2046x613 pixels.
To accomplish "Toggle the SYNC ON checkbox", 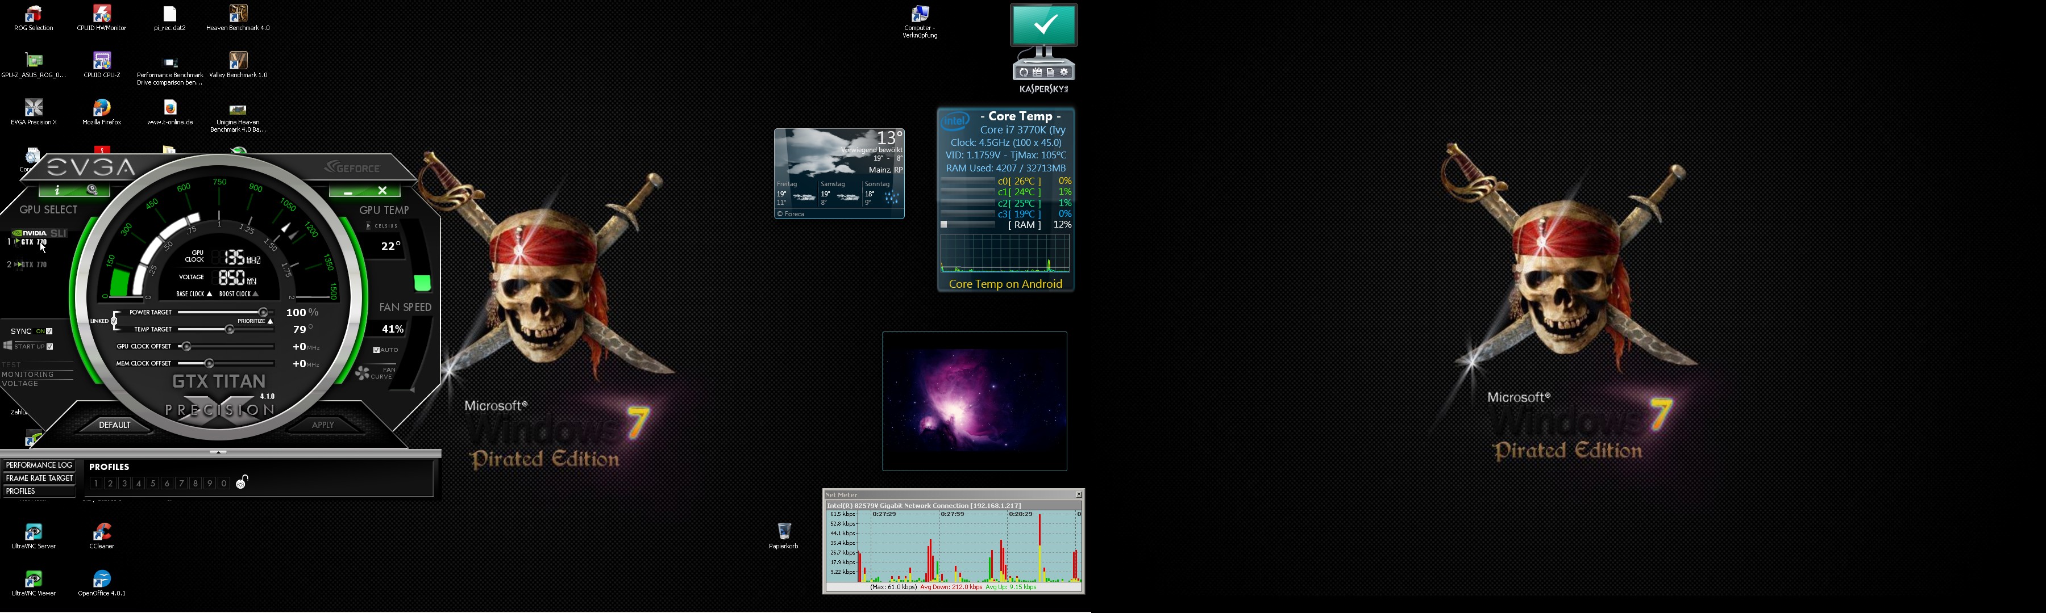I will click(50, 331).
